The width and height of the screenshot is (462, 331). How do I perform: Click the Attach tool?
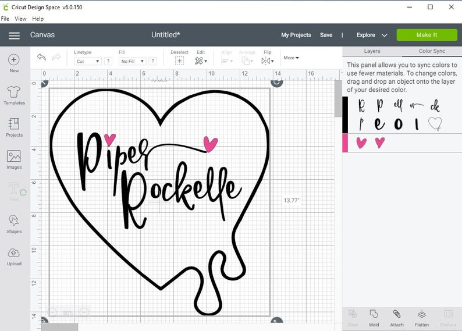(397, 318)
